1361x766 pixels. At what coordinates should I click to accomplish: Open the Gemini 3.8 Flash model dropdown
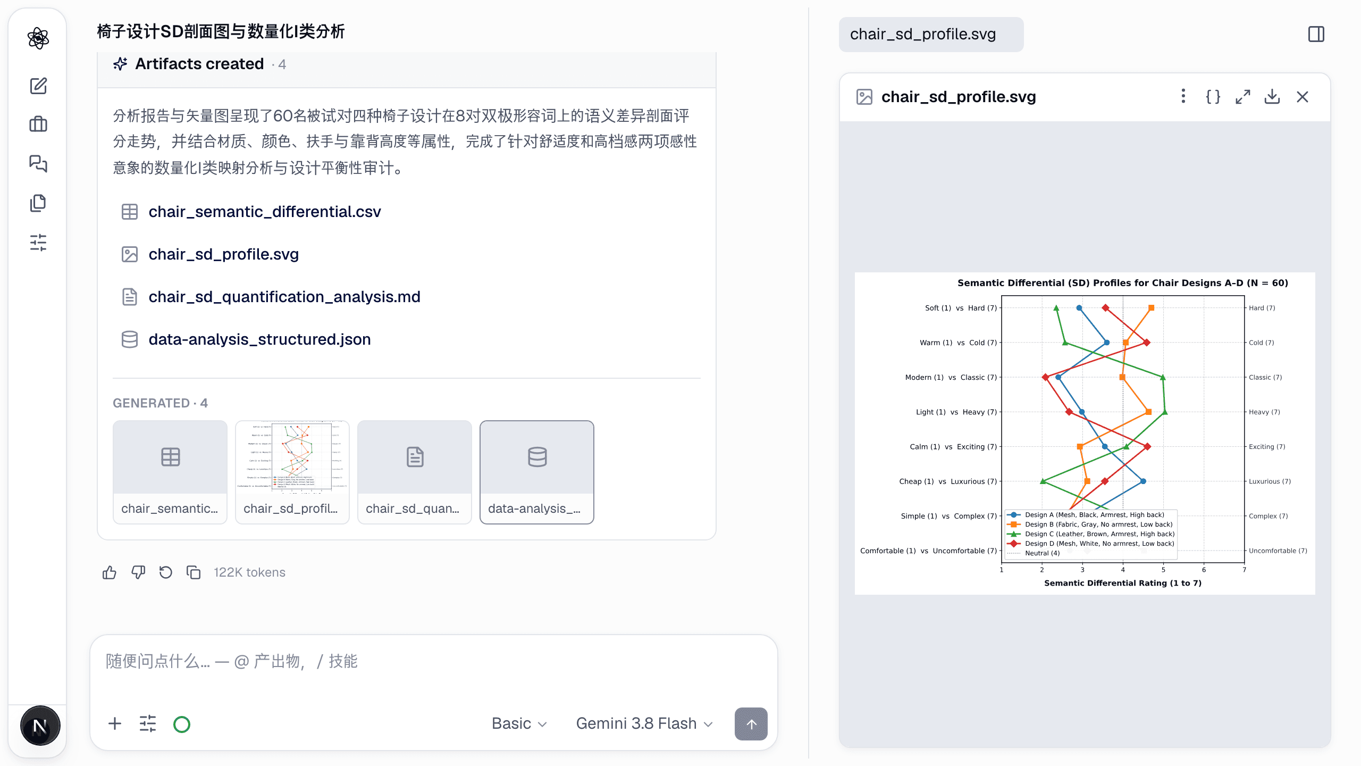point(644,723)
